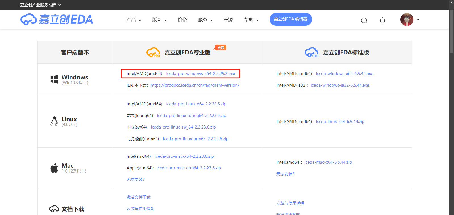
Task: Open the 帮助 menu
Action: (x=251, y=20)
